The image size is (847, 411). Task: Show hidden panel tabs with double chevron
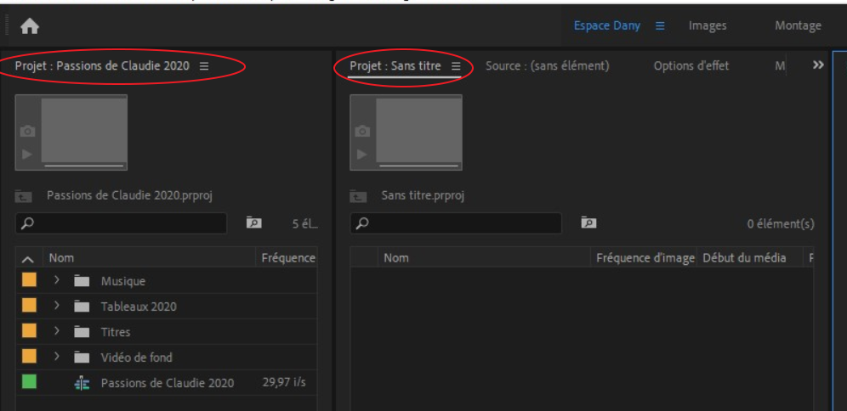tap(818, 65)
